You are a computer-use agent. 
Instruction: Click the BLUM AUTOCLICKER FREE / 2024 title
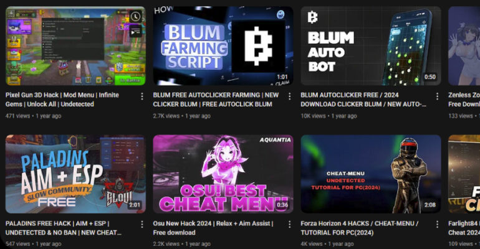pyautogui.click(x=363, y=100)
